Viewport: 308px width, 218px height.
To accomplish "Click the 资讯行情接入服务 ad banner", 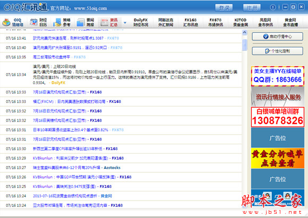I will click(277, 97).
